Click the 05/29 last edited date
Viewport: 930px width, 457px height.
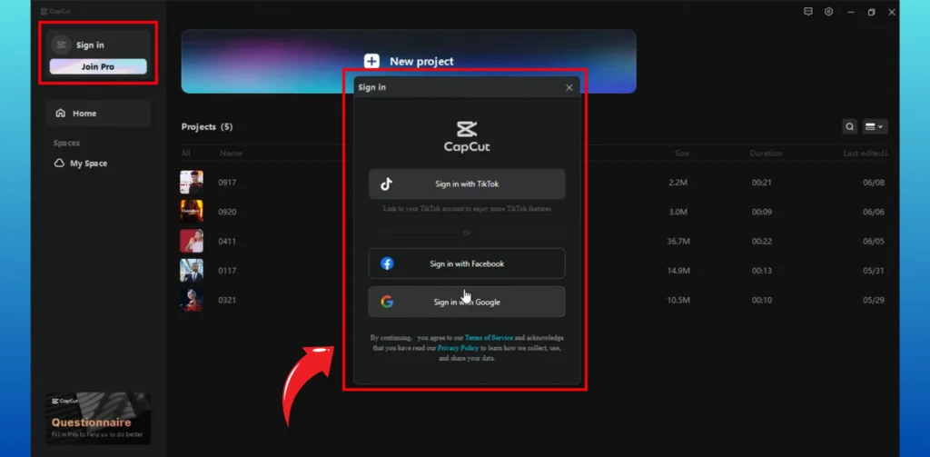(x=874, y=300)
